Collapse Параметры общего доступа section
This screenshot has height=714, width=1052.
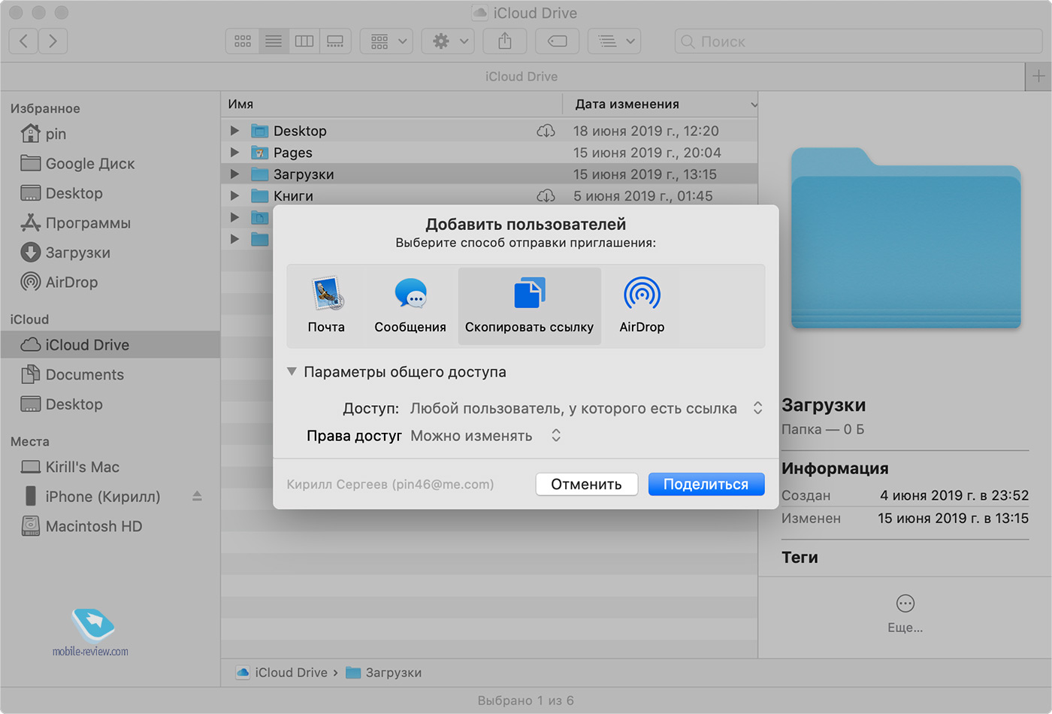[x=292, y=372]
